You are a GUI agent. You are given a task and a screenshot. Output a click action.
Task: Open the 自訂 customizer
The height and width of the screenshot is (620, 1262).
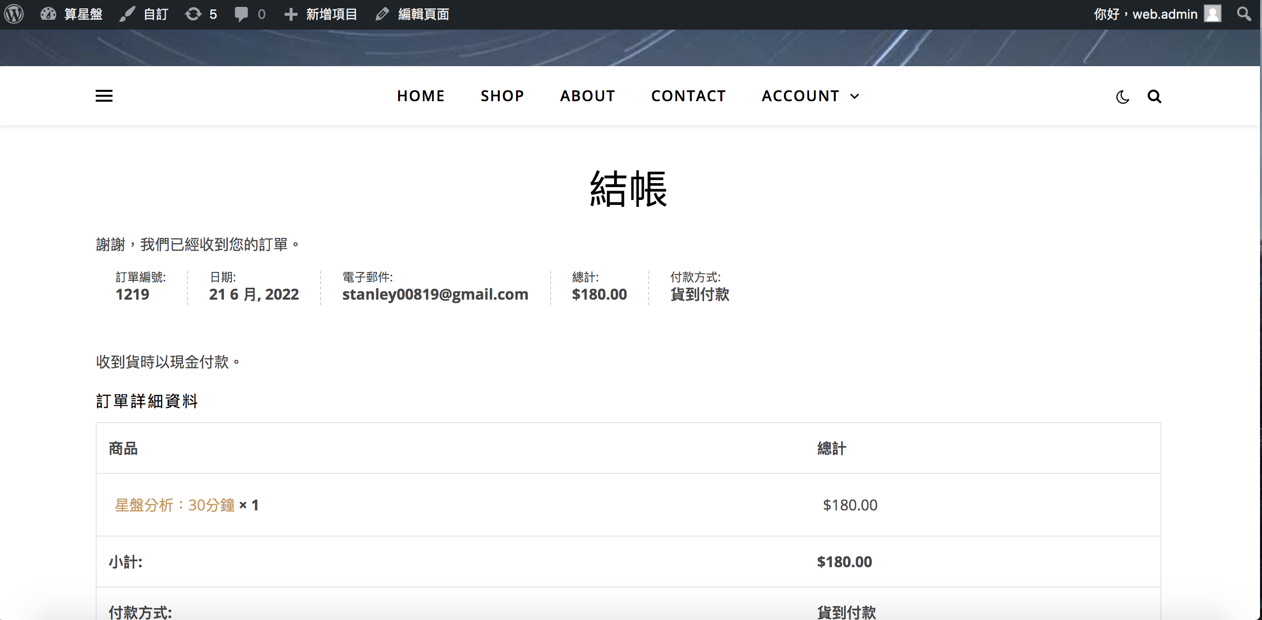click(x=145, y=14)
